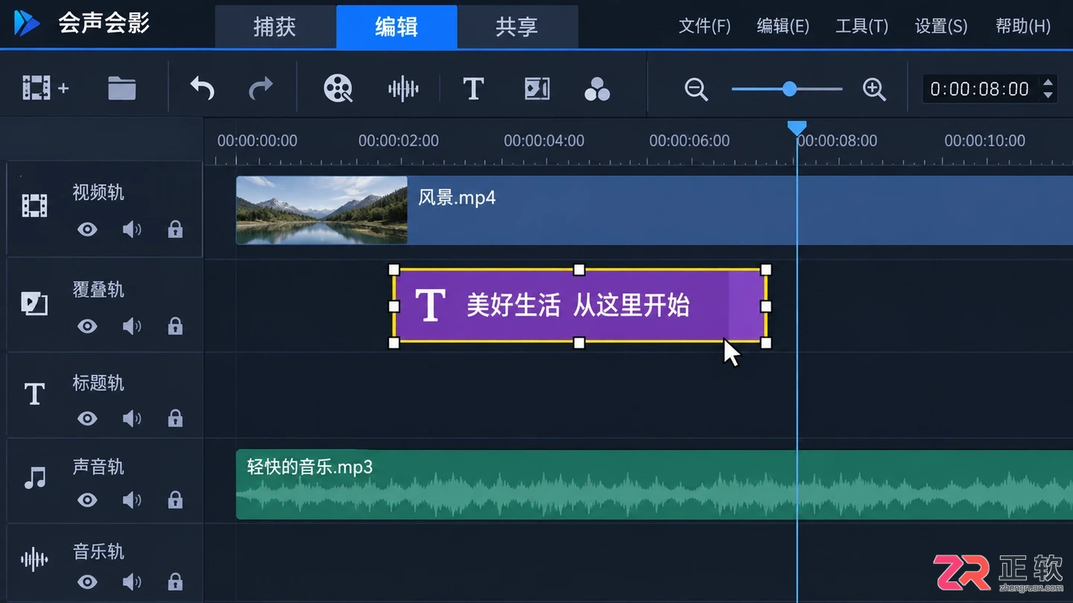Hide the 覆叠轨 track with eye icon
Viewport: 1073px width, 603px height.
pyautogui.click(x=87, y=326)
